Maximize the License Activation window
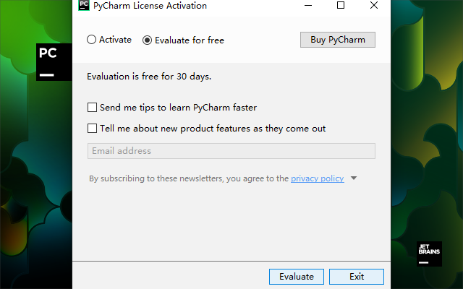Viewport: 463px width, 289px height. coord(341,6)
